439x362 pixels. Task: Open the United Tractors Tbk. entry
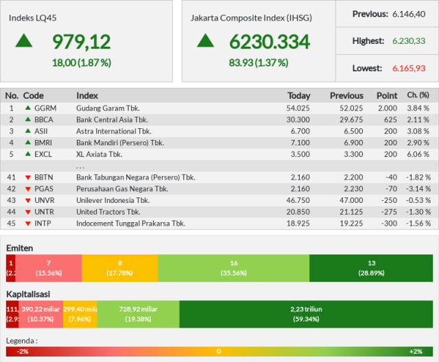tap(219, 212)
